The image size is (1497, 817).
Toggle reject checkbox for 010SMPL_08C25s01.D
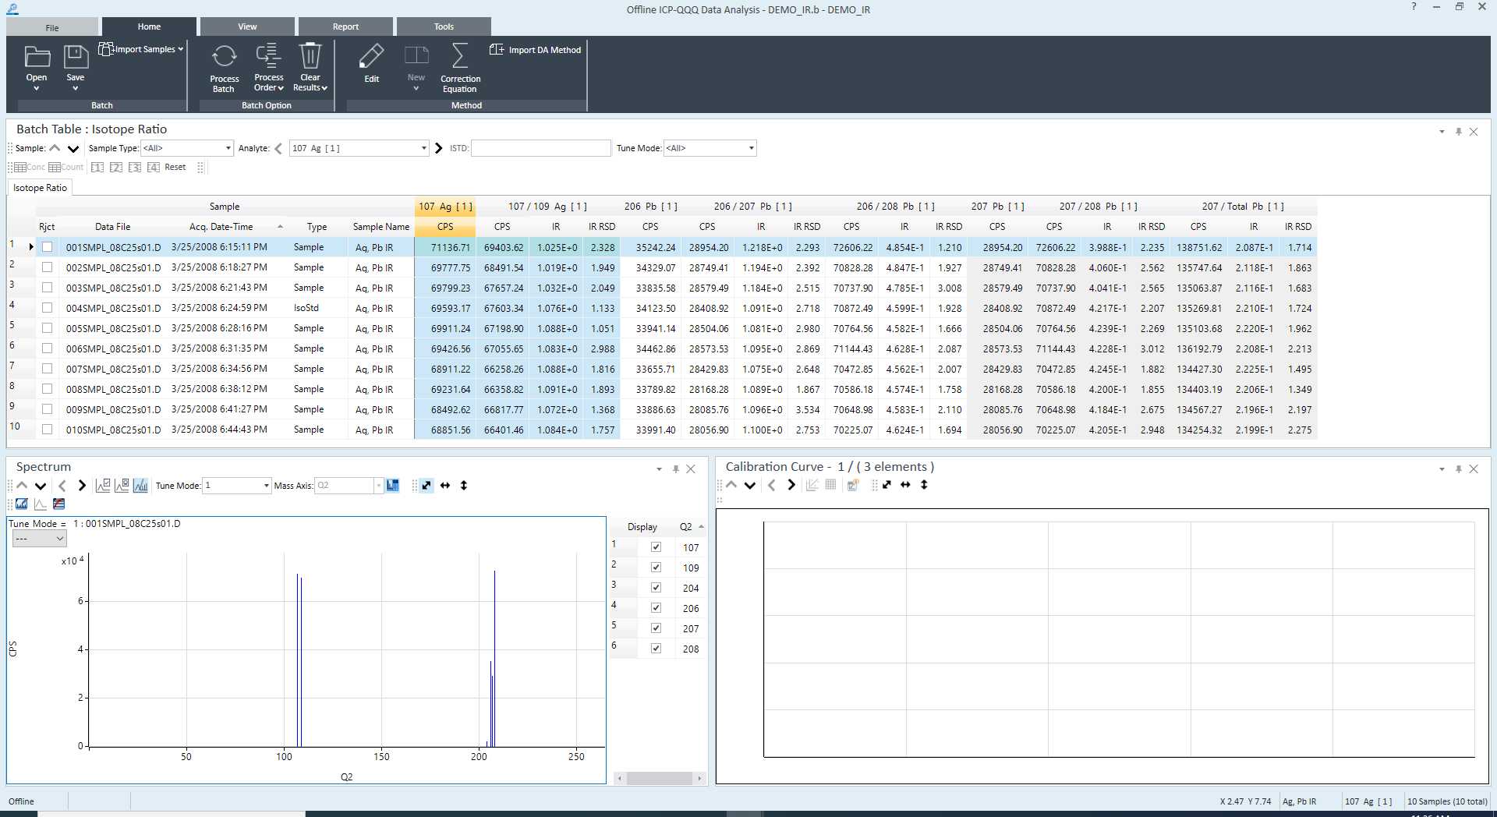pos(48,430)
